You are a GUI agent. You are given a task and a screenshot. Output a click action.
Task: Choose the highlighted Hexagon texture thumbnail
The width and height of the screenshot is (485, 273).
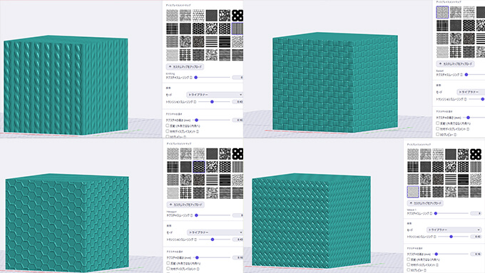pyautogui.click(x=199, y=167)
